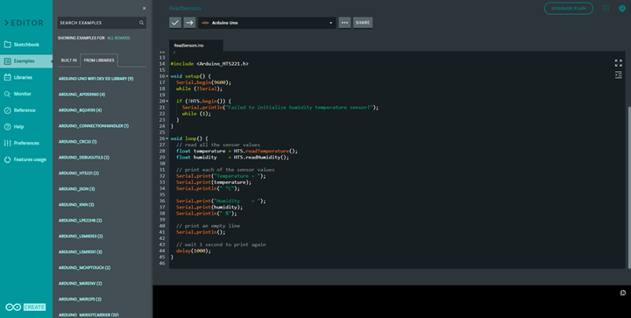Toggle fullscreen editor icon
This screenshot has width=631, height=318.
click(618, 63)
